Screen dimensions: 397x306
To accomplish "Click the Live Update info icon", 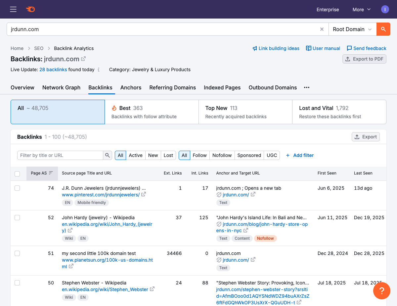I will (98, 70).
